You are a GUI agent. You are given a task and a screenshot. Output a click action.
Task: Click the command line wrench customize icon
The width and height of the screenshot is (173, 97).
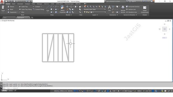click(1, 87)
